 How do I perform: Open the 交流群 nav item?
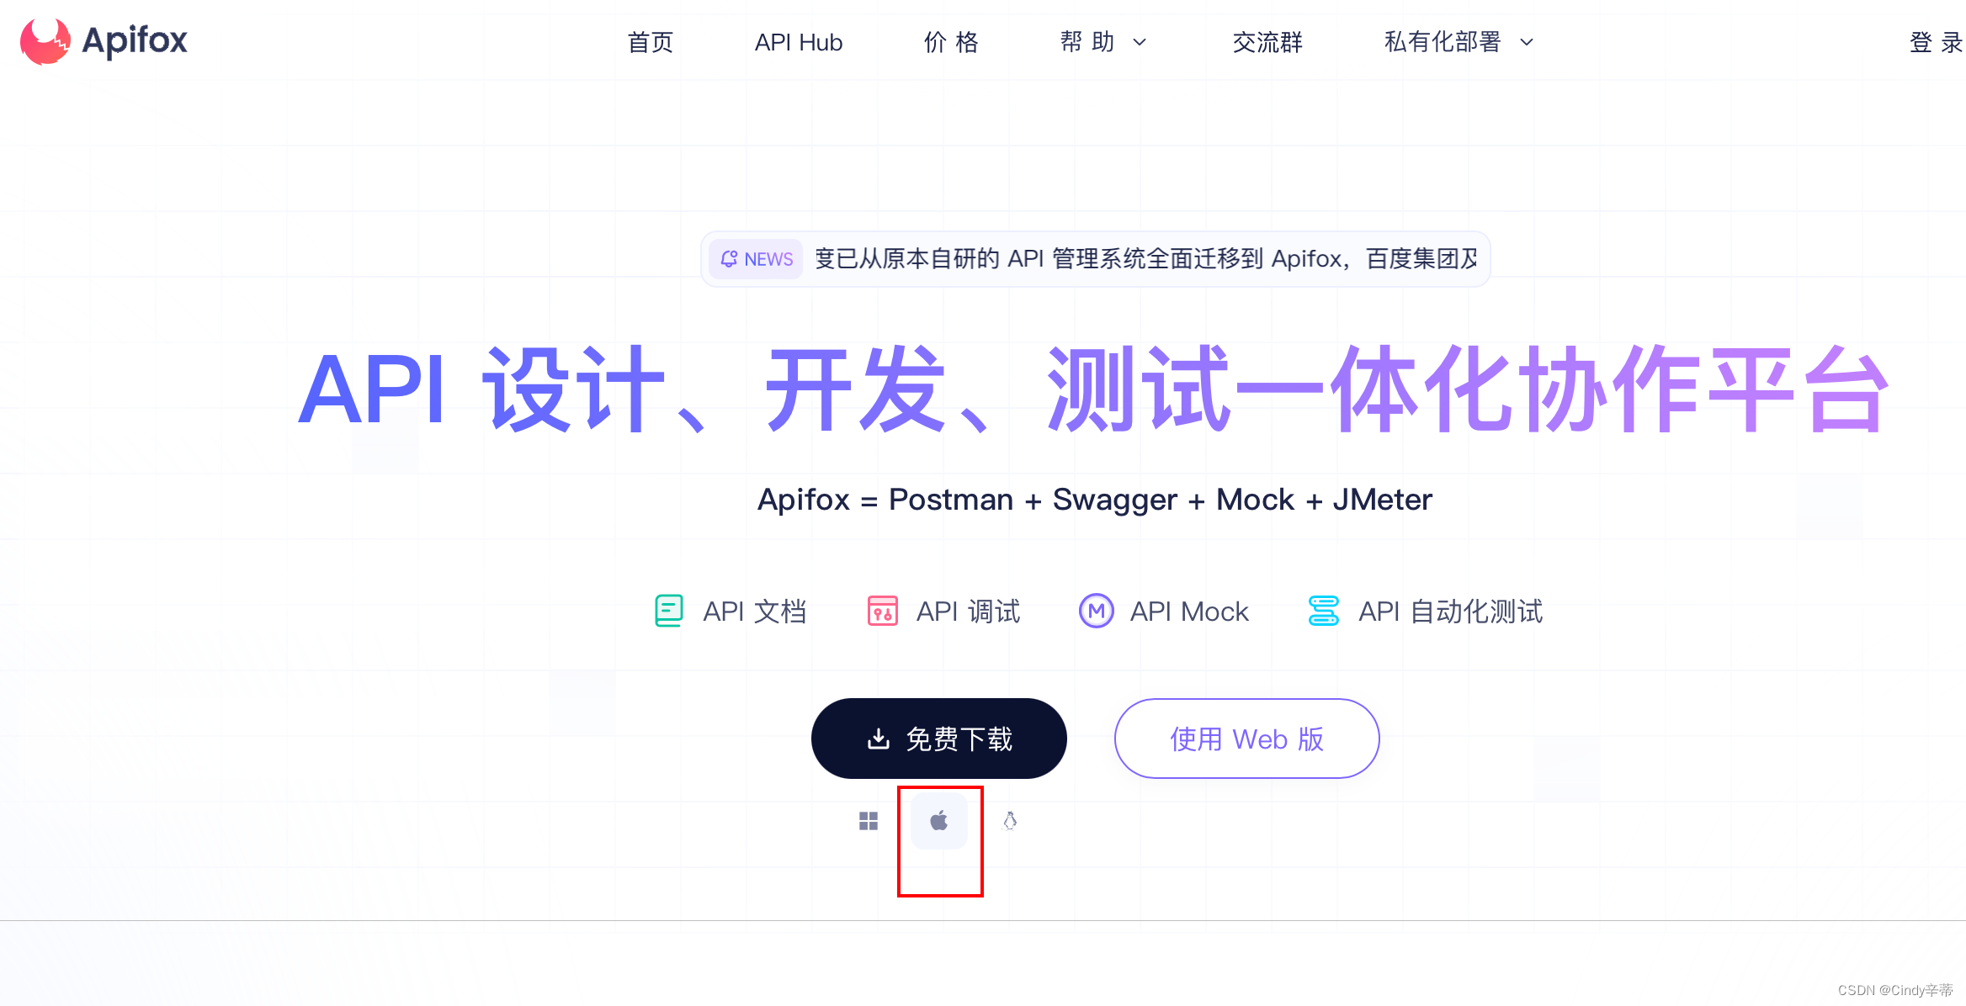pyautogui.click(x=1267, y=42)
